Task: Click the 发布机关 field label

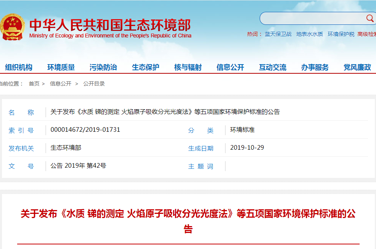Action: tap(21, 149)
